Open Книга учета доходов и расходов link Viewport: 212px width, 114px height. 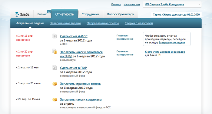pos(165,52)
